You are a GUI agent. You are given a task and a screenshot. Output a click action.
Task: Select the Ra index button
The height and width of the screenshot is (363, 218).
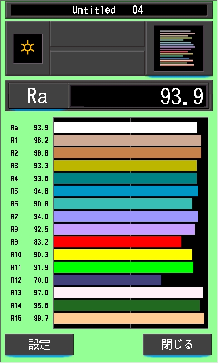coord(38,96)
